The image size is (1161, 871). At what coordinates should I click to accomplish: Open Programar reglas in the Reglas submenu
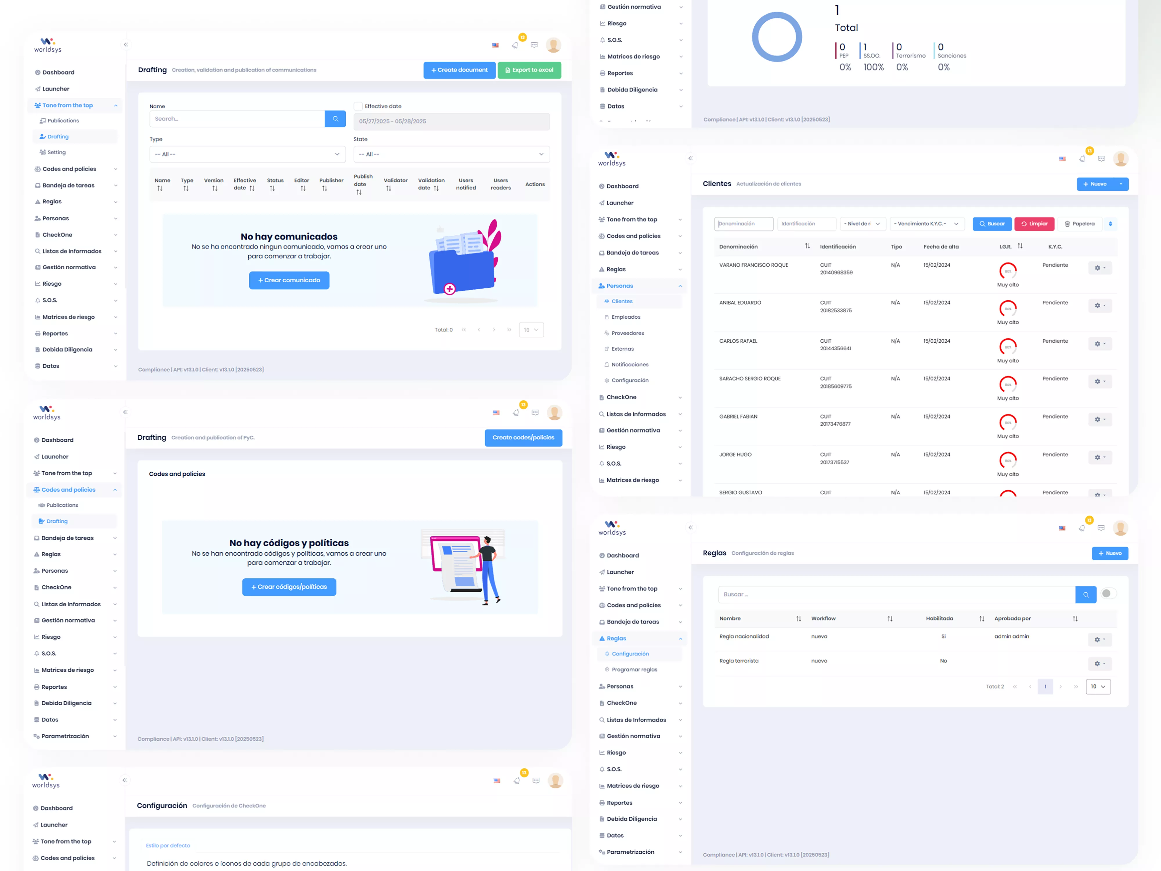point(634,670)
